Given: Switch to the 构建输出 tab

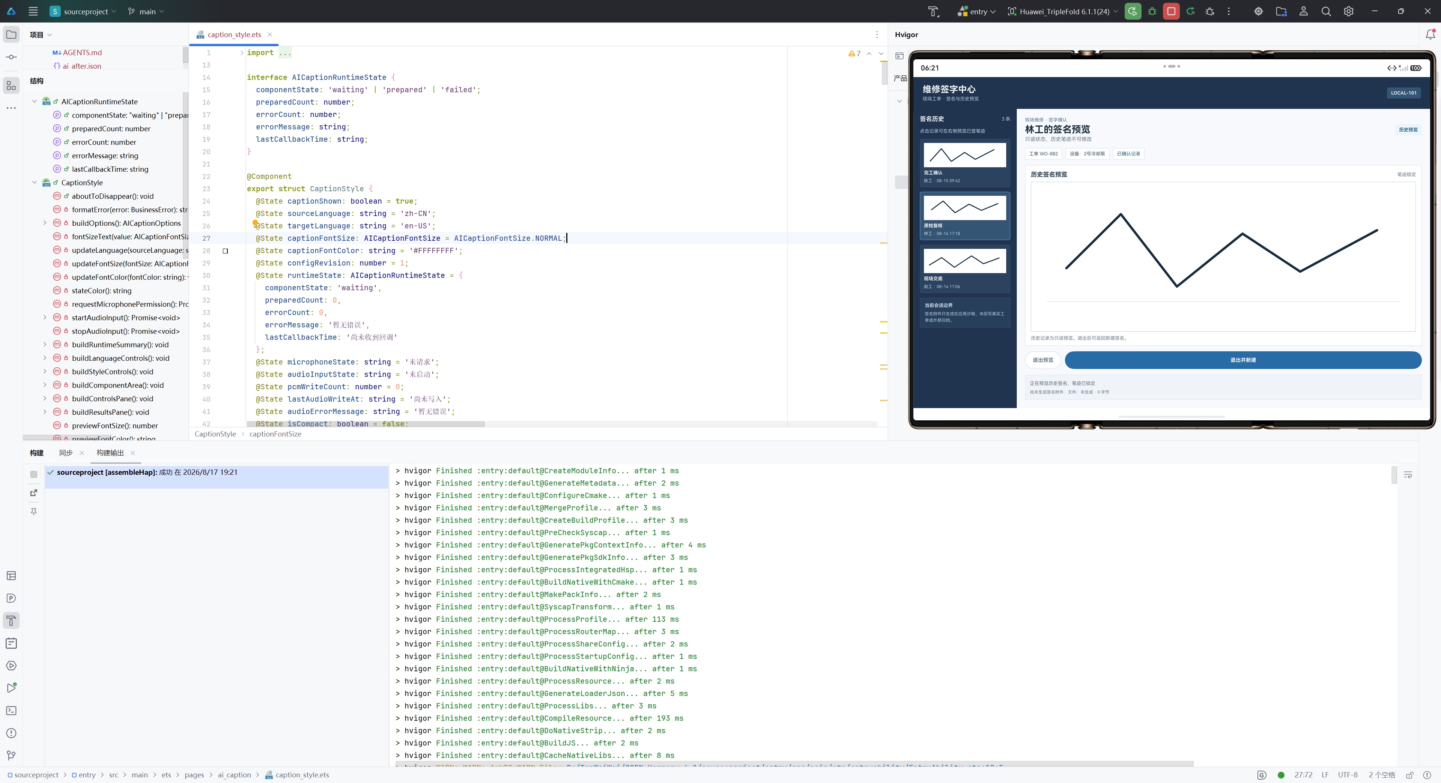Looking at the screenshot, I should click(x=110, y=453).
